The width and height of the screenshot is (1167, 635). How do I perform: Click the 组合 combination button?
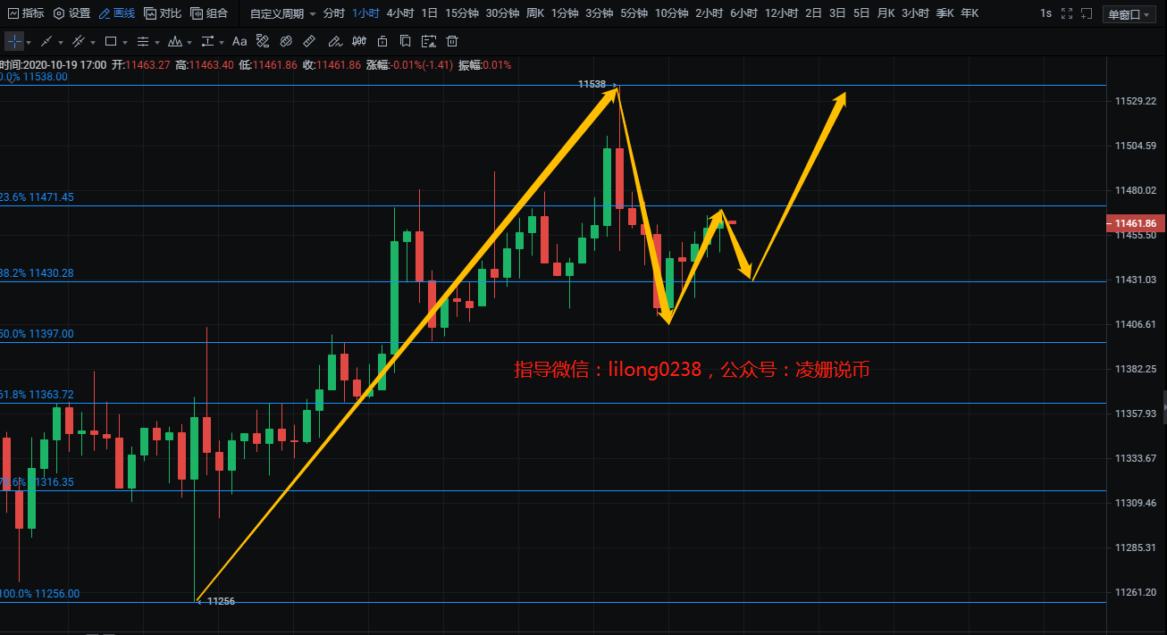[209, 13]
